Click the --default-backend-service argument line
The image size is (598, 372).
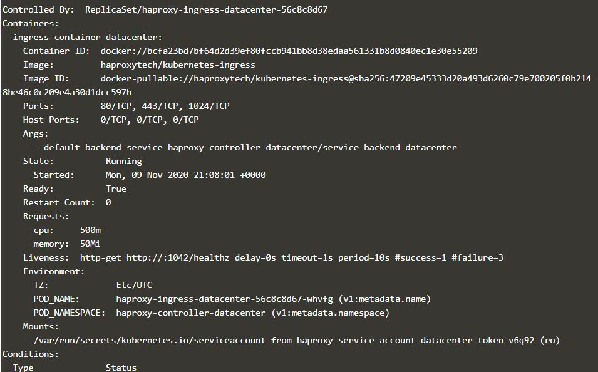(245, 147)
